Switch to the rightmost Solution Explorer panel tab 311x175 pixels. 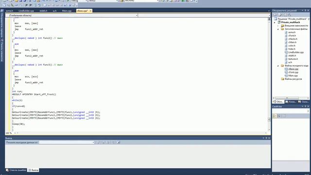303,102
